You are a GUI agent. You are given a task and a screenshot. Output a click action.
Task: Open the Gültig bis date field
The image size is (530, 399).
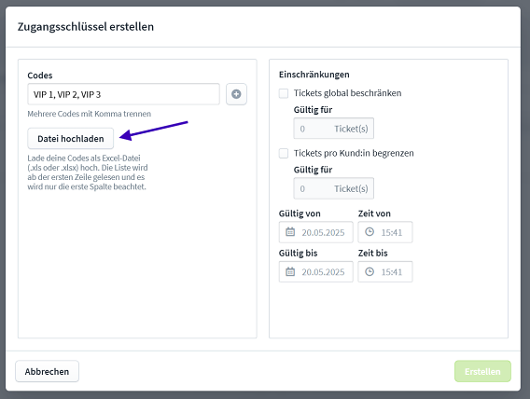[x=316, y=271]
